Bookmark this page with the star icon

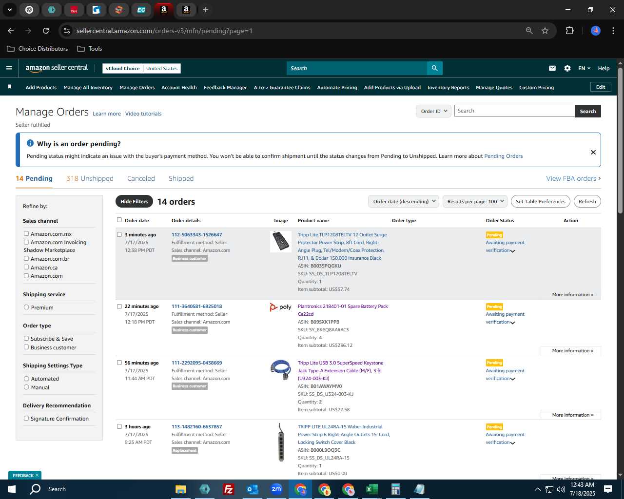point(545,31)
